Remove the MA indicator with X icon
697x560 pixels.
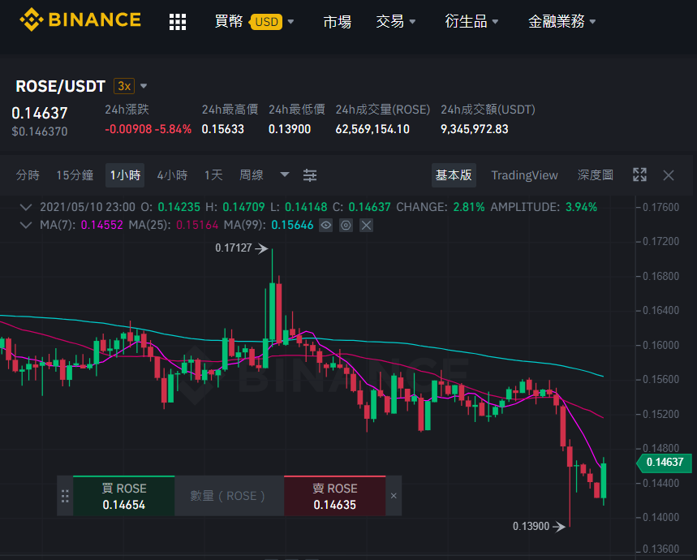[x=366, y=226]
